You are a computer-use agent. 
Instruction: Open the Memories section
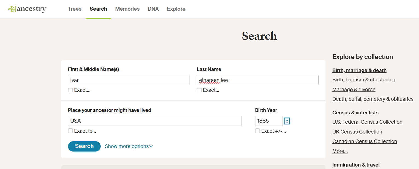pos(127,9)
